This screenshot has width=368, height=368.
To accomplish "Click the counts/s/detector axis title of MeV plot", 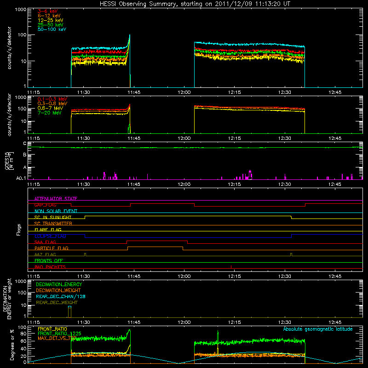I will pyautogui.click(x=9, y=115).
